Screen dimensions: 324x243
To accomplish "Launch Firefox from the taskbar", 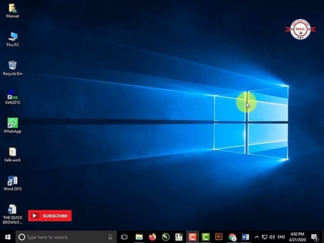I will 153,237.
